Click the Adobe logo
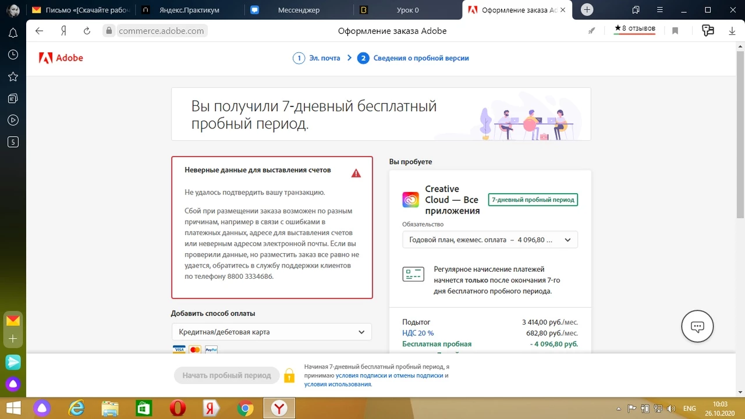 [x=61, y=58]
